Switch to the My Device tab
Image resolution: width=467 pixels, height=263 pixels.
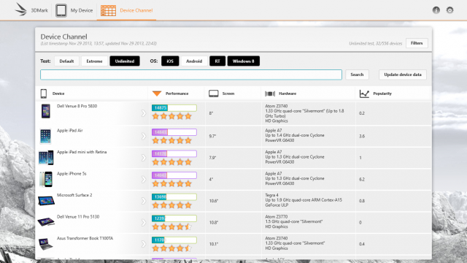pyautogui.click(x=74, y=10)
